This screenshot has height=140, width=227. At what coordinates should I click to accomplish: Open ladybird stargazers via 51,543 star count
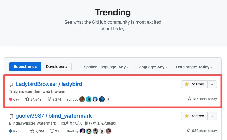coord(33,99)
